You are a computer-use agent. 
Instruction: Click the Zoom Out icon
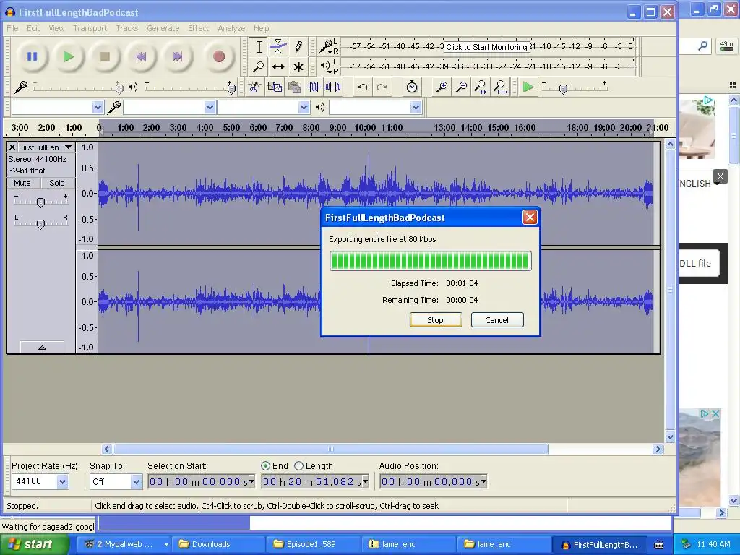click(462, 87)
